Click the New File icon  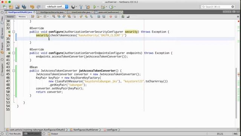coord(5,7)
